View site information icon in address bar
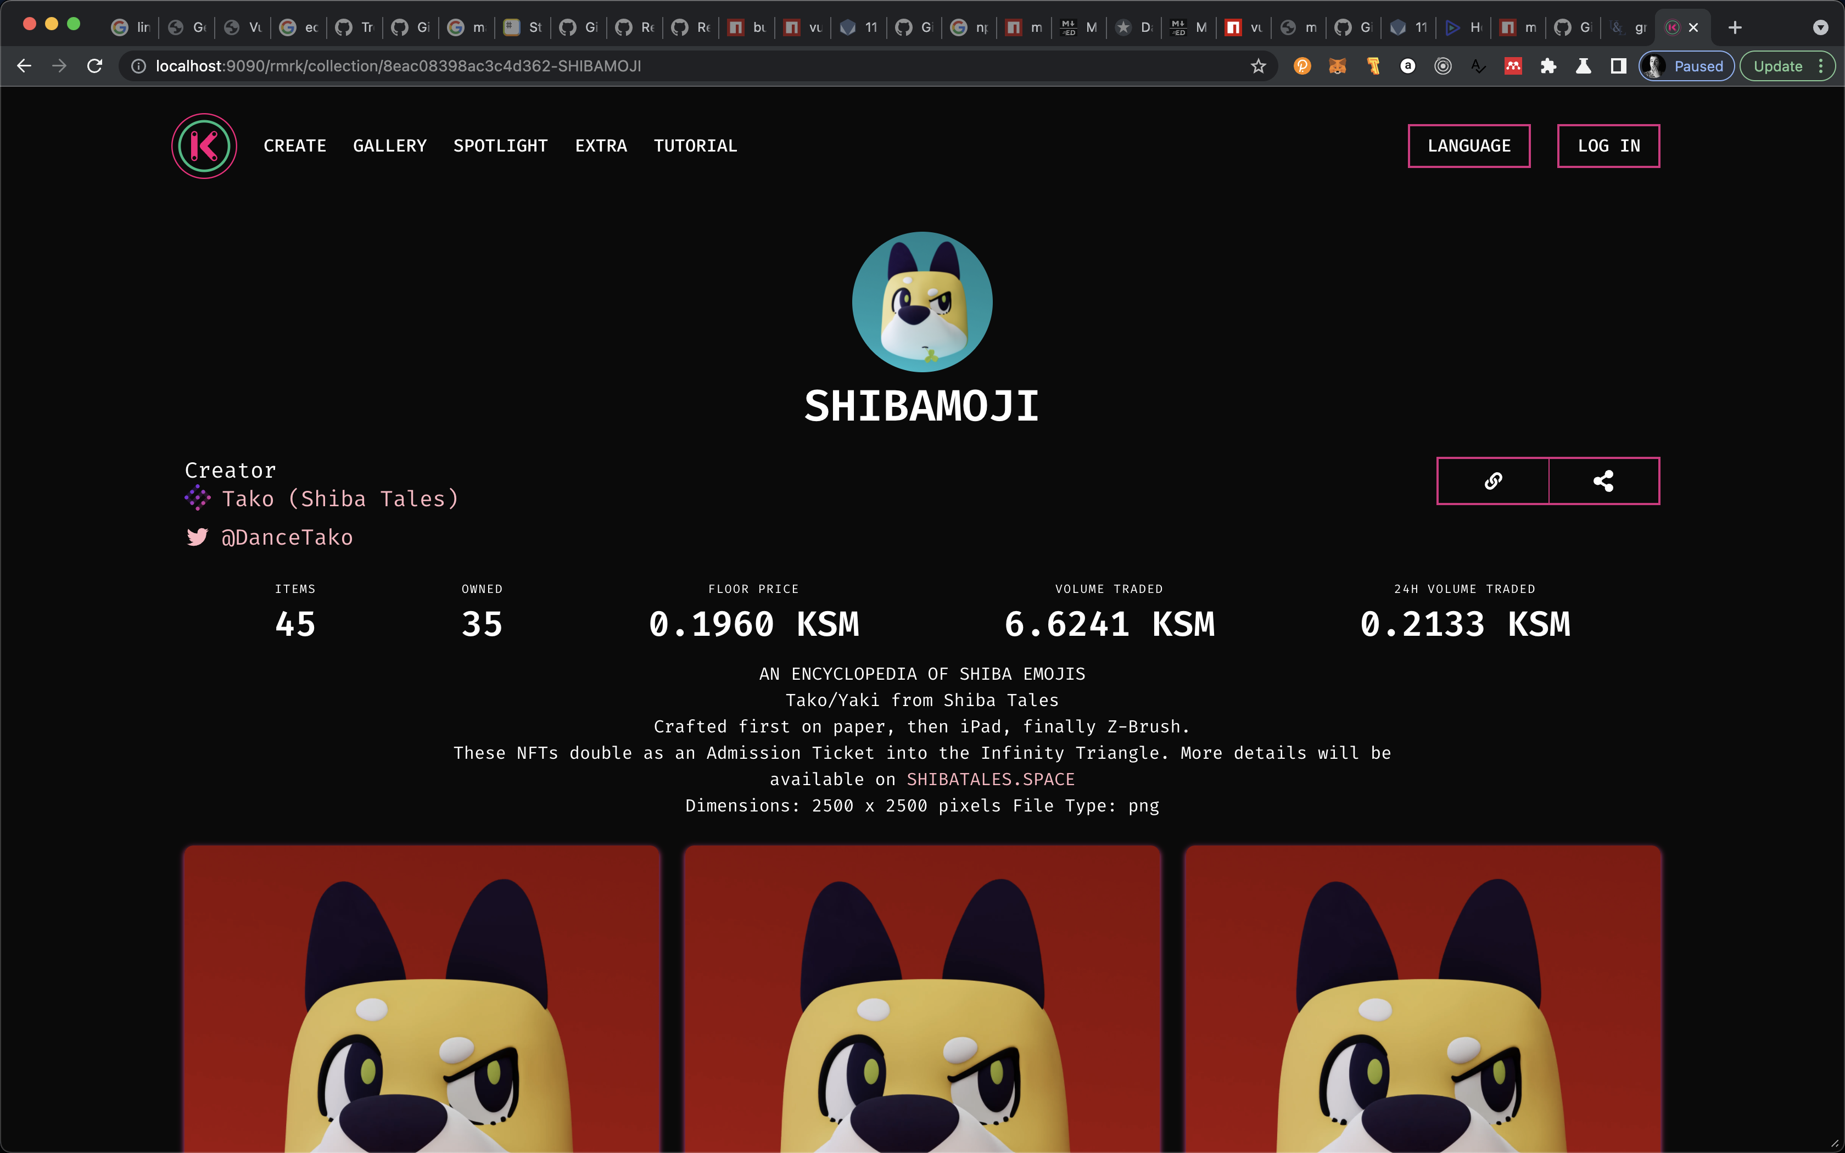The height and width of the screenshot is (1153, 1845). (139, 66)
